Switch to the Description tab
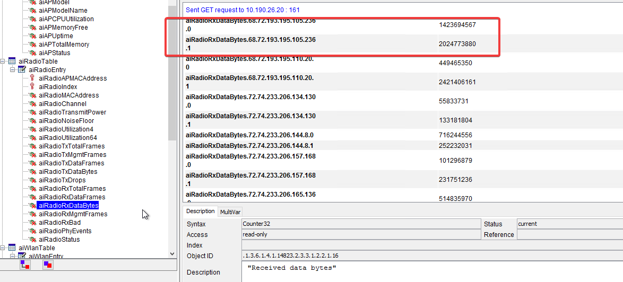This screenshot has height=282, width=623. [x=201, y=211]
